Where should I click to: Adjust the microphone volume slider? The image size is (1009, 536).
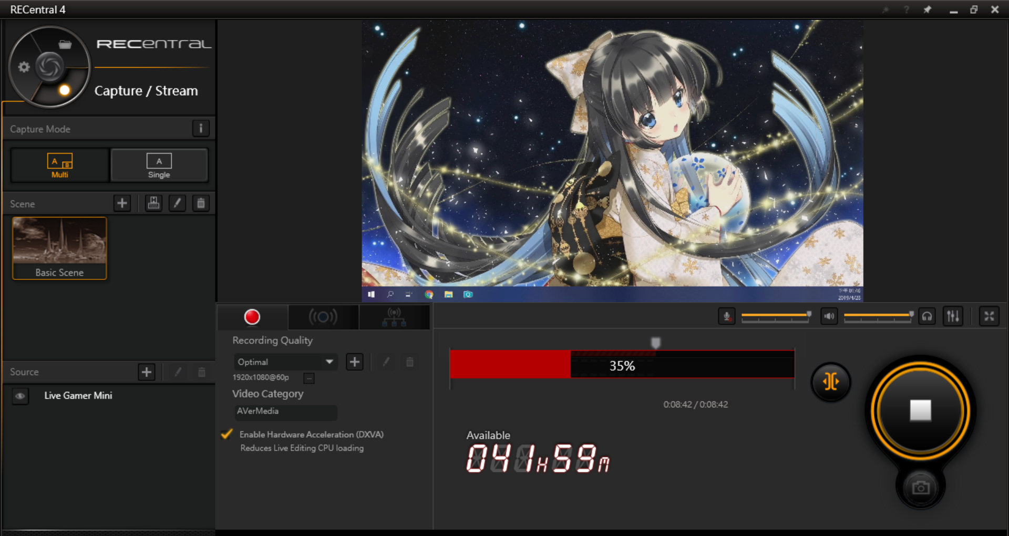pos(776,316)
